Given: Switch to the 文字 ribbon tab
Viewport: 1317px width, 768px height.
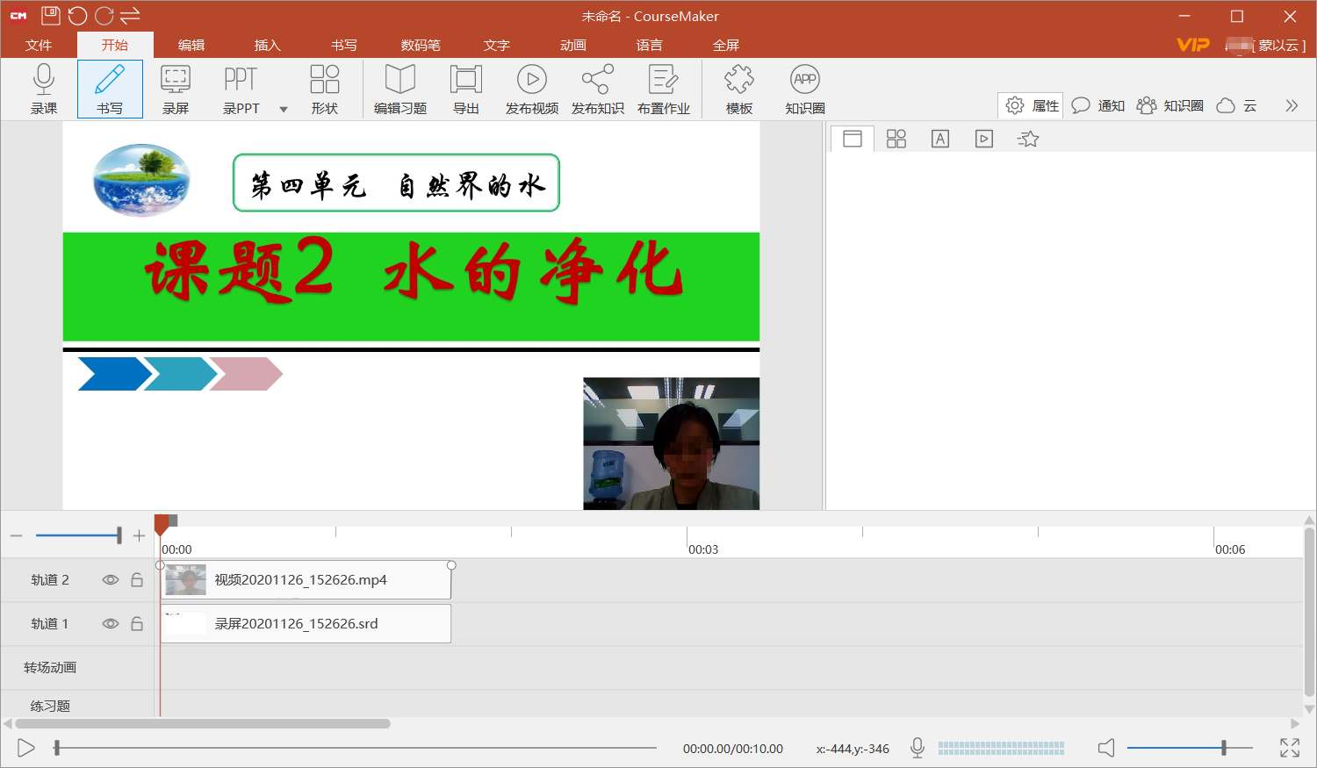Looking at the screenshot, I should [x=497, y=45].
